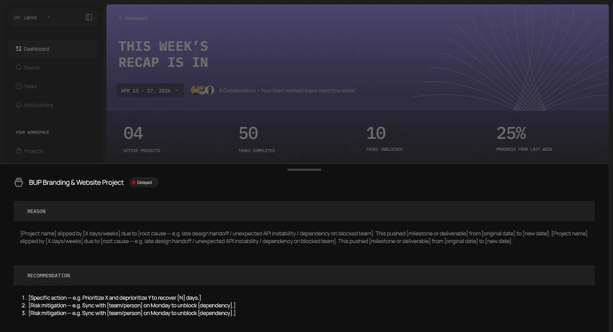Viewport: 613px width, 332px height.
Task: Click the back chevron beside Dashboard breadcrumb
Action: [120, 18]
